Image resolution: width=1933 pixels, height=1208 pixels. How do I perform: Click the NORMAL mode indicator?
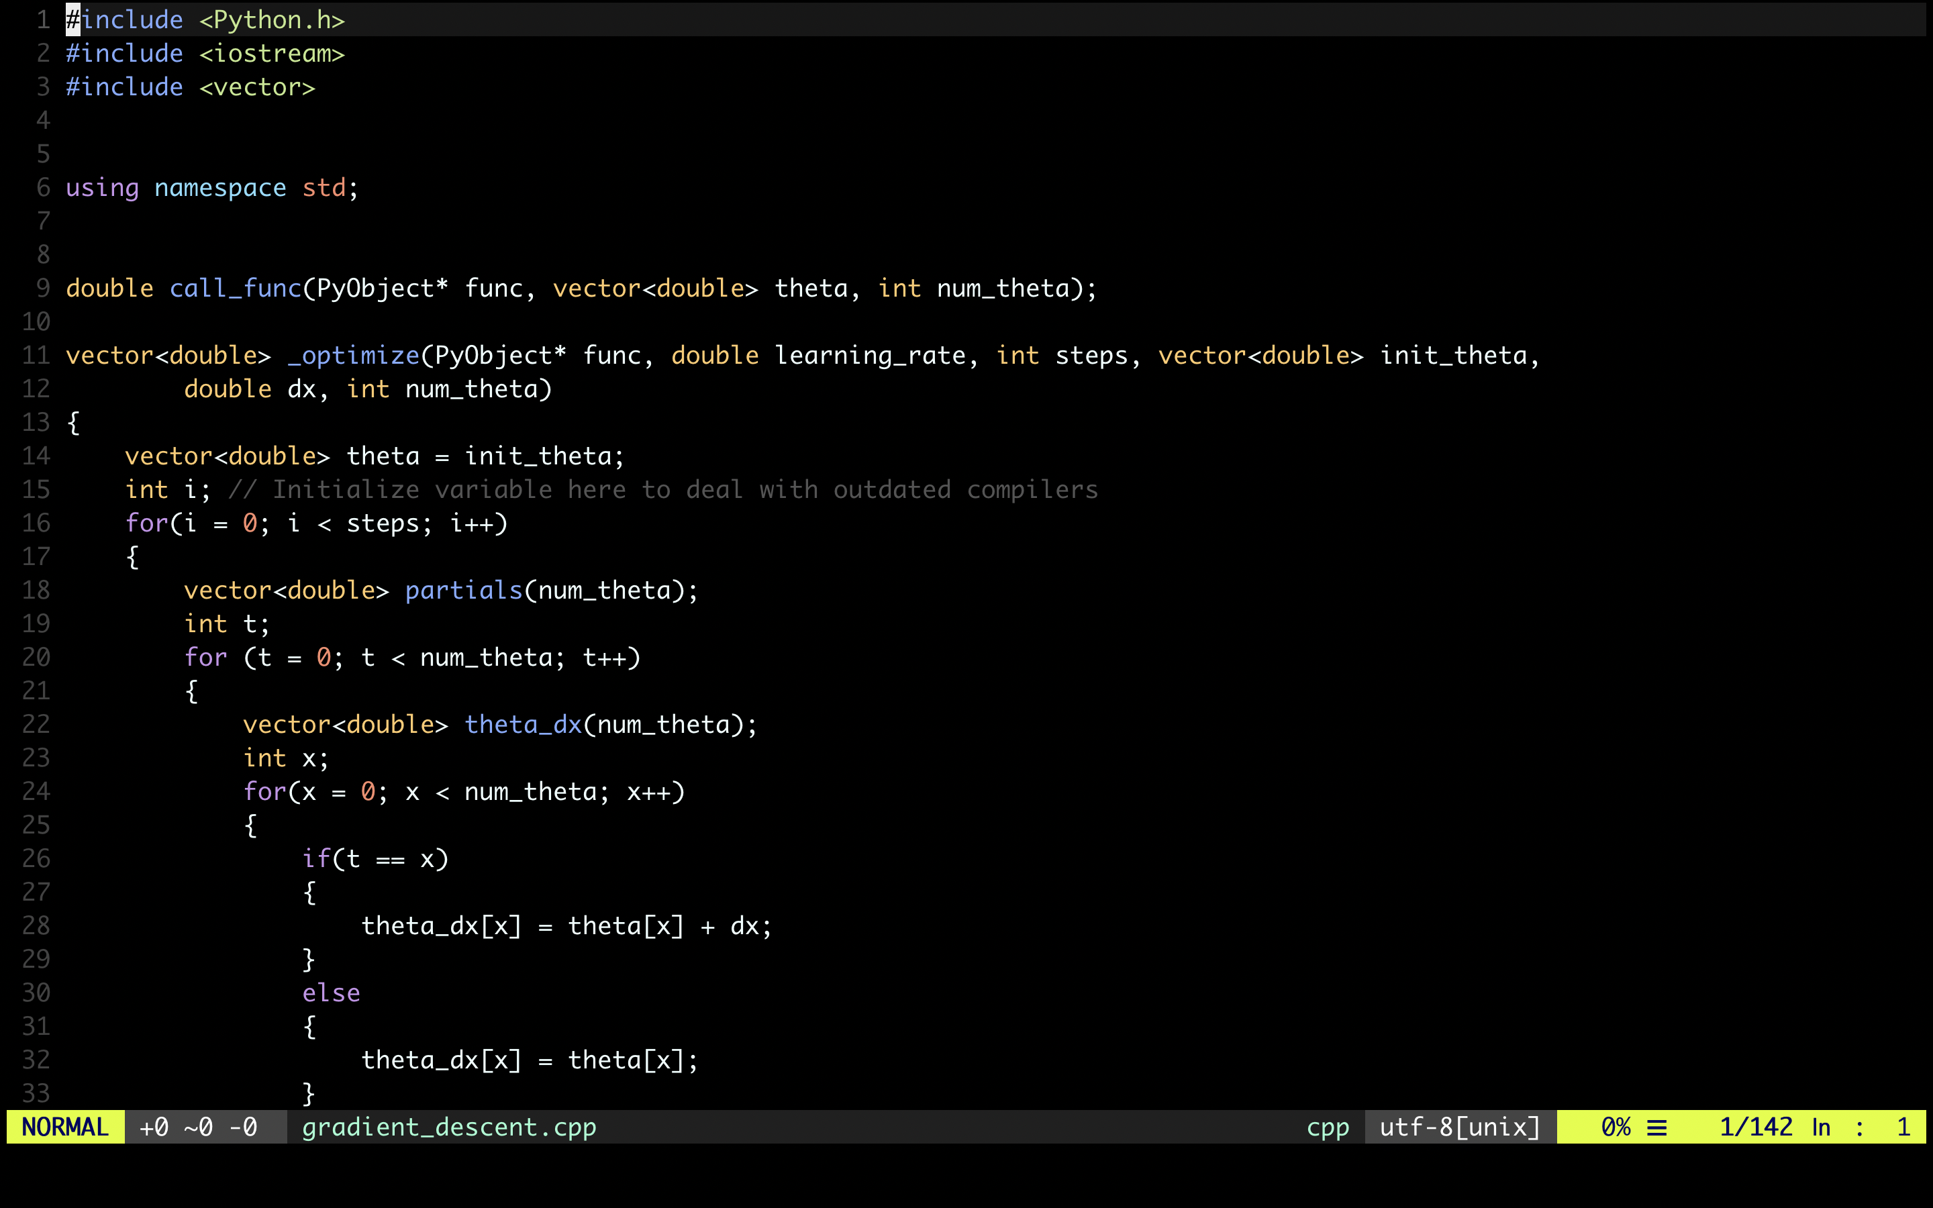click(66, 1127)
